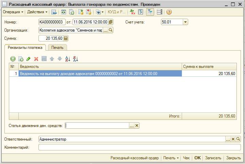Open the calendar picker next to date field
Screen dimensions: 245x164
tap(111, 22)
